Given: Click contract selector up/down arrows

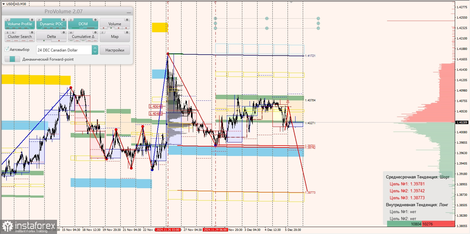Looking at the screenshot, I should [95, 50].
